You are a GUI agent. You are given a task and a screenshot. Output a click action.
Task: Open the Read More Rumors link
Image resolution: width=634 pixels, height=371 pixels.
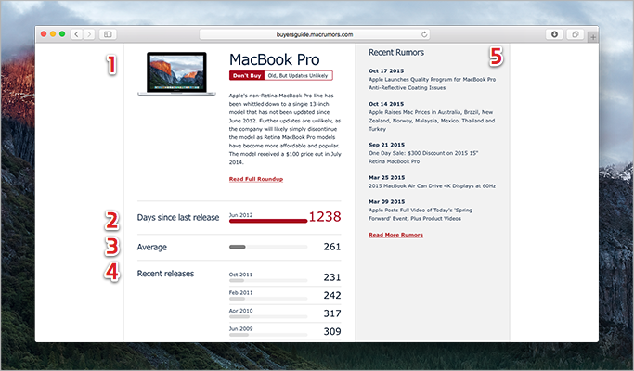point(395,235)
